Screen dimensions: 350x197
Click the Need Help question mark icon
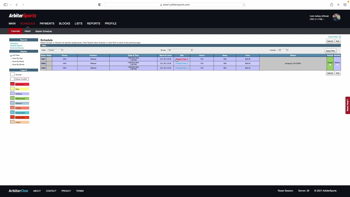[340, 37]
